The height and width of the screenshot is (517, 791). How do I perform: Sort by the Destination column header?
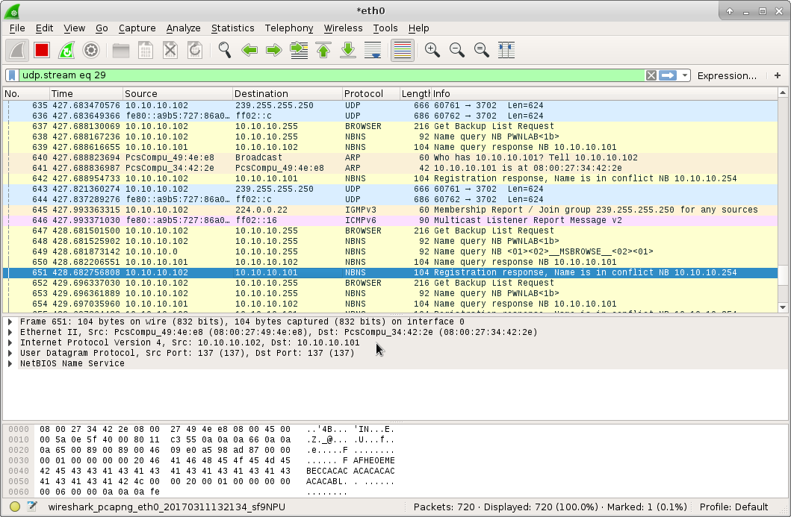(x=288, y=94)
